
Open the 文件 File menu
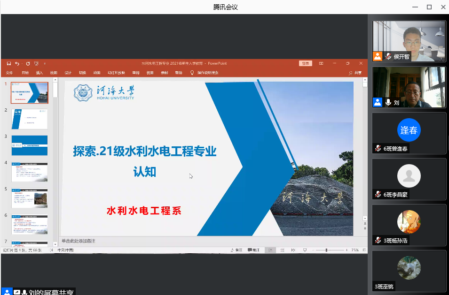pyautogui.click(x=9, y=73)
